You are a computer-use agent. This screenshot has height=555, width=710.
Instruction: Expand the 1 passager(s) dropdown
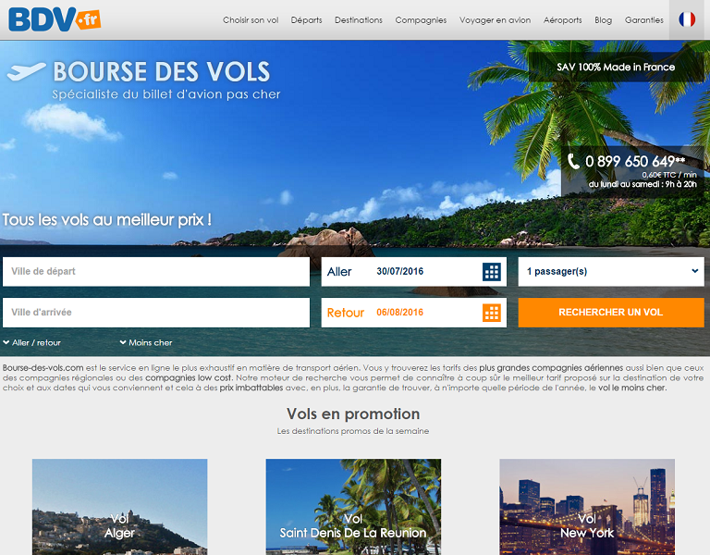pyautogui.click(x=611, y=271)
